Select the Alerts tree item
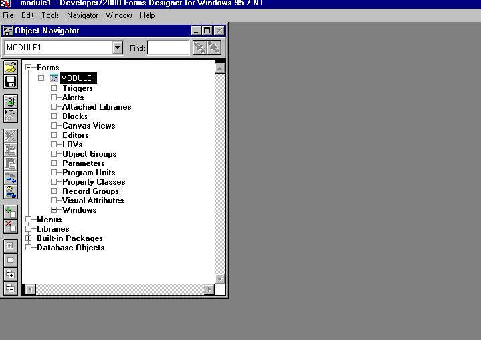 pos(73,98)
